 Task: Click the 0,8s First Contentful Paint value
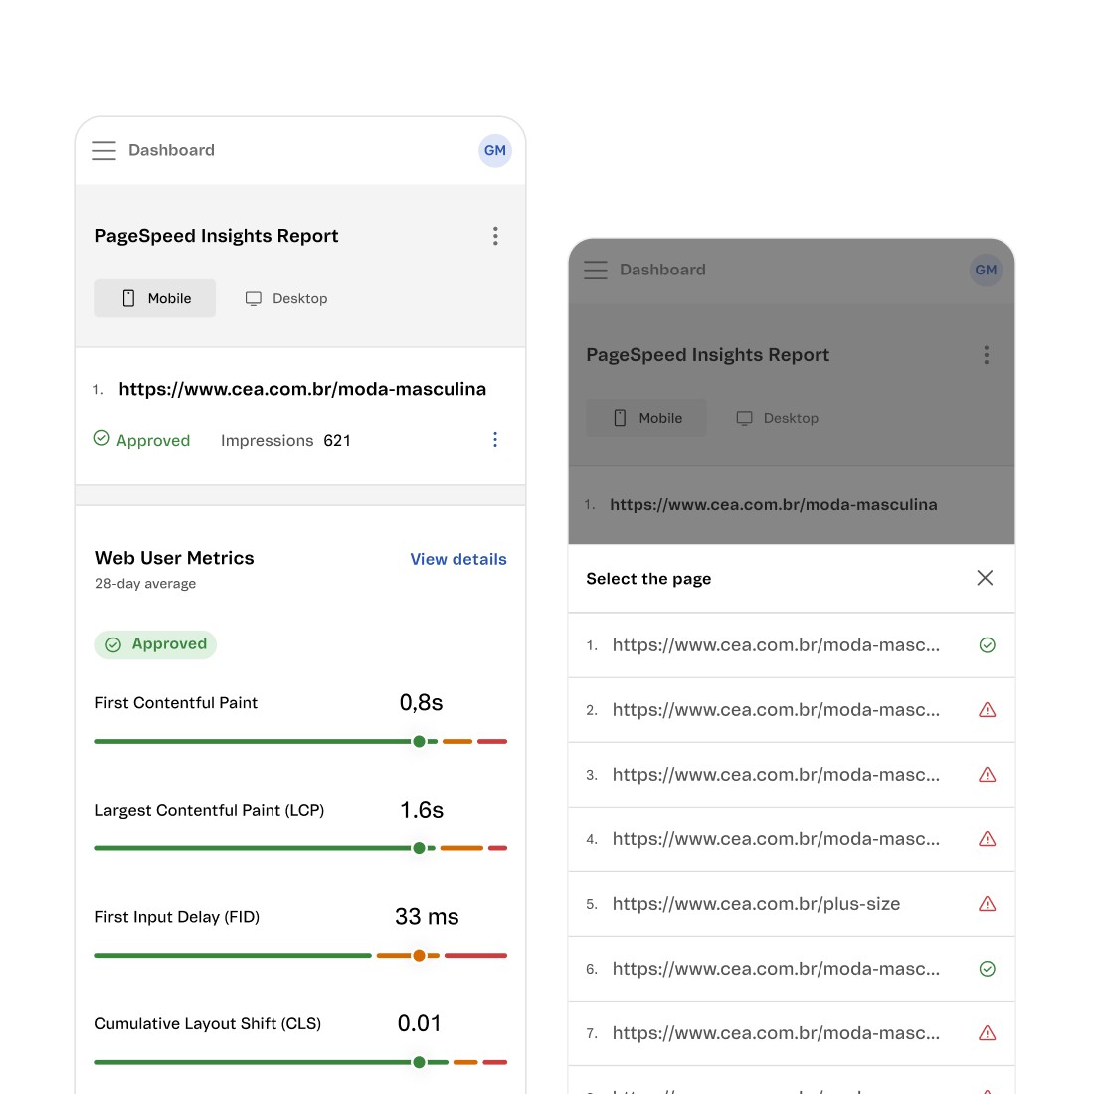[x=421, y=702]
